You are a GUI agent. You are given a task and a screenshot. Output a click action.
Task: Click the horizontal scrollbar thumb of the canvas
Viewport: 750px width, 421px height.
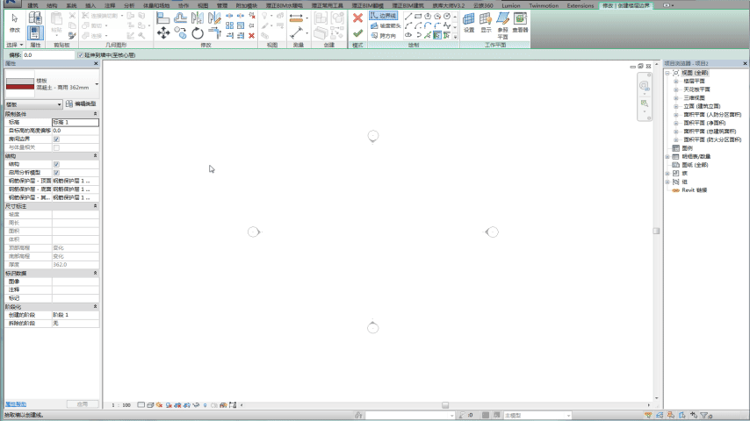(x=445, y=405)
